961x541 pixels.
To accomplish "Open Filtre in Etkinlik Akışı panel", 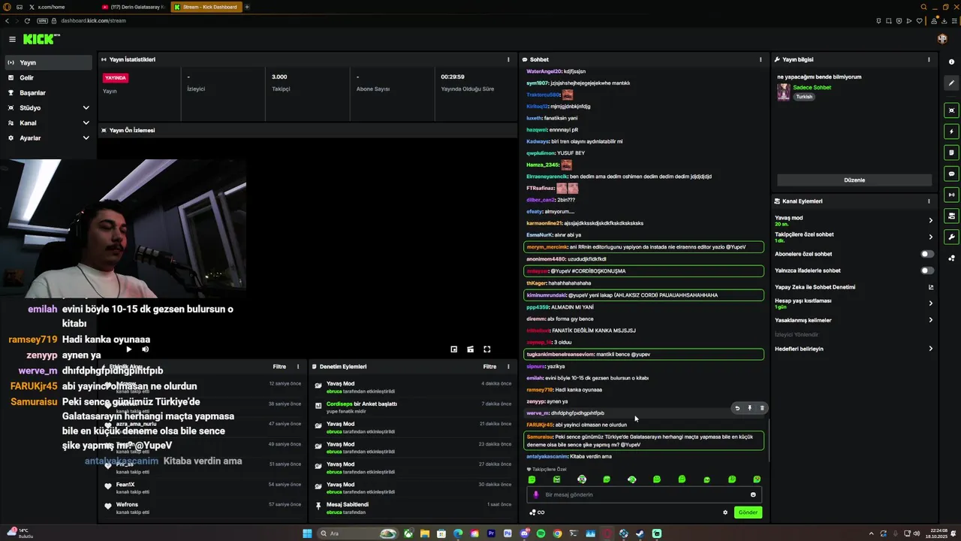I will (x=279, y=367).
